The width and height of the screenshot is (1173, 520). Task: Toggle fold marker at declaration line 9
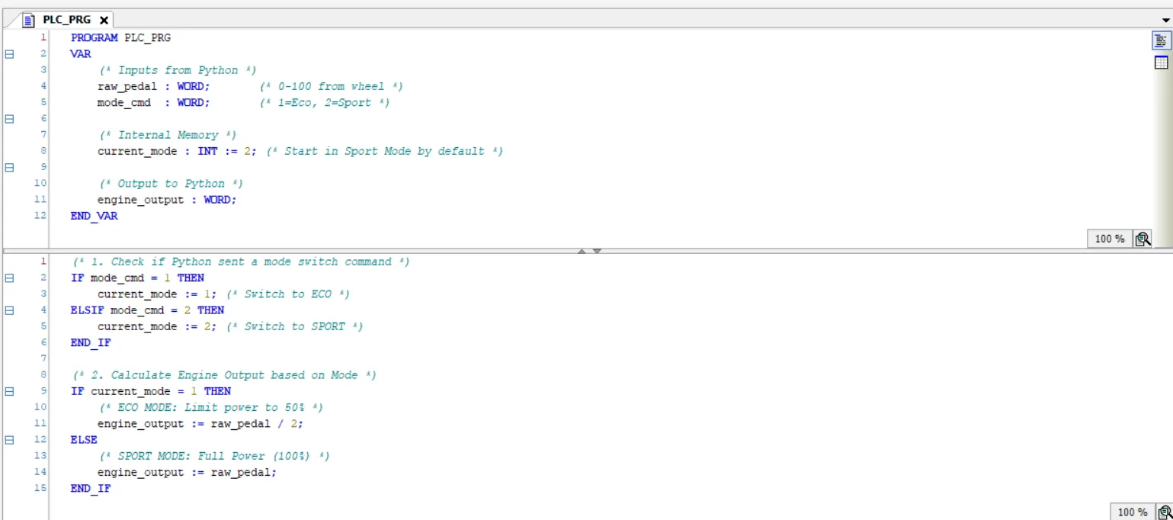pos(10,167)
